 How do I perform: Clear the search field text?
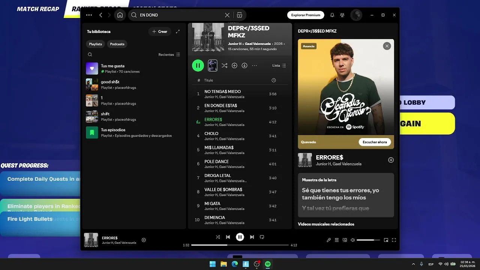click(x=227, y=15)
